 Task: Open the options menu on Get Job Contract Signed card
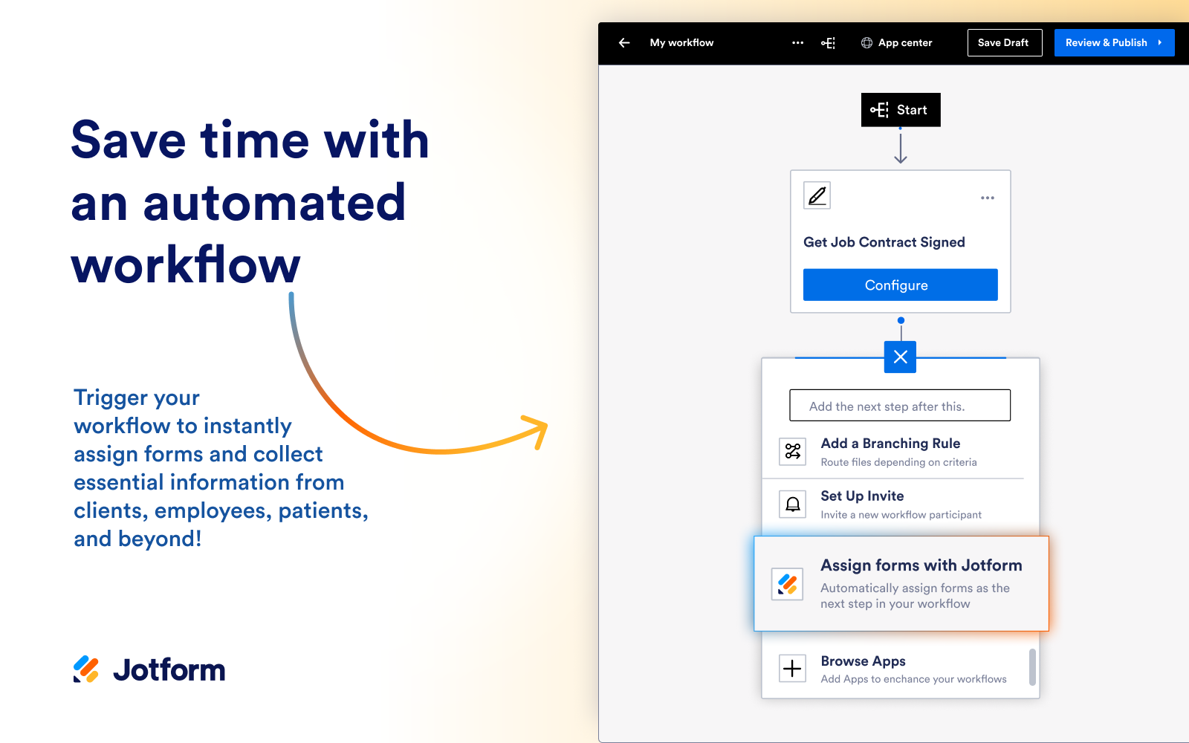tap(987, 198)
